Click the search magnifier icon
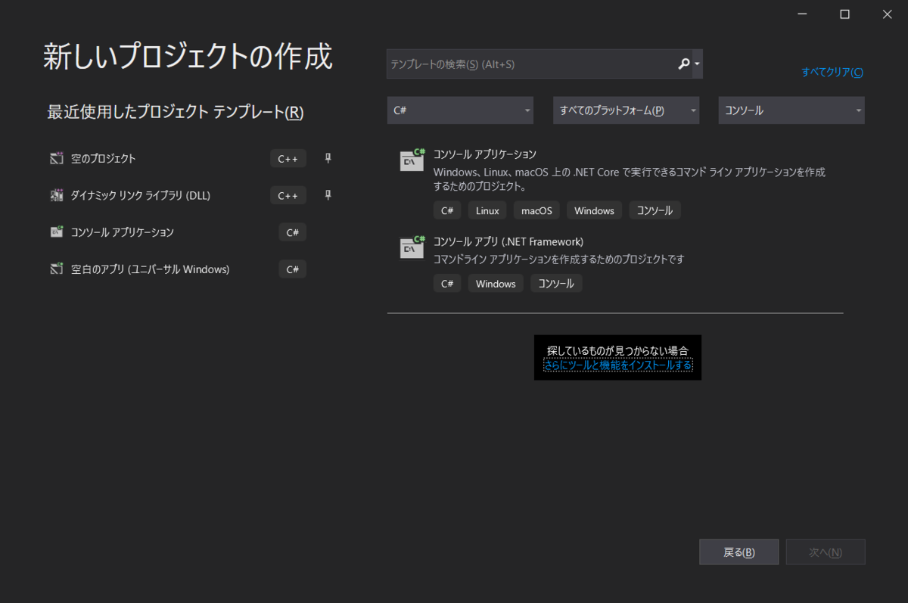 point(684,64)
